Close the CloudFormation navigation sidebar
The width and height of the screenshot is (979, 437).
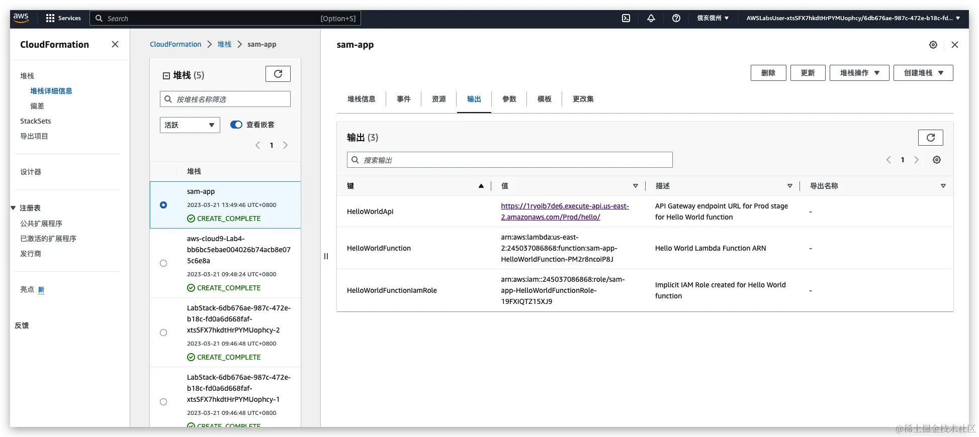(115, 44)
